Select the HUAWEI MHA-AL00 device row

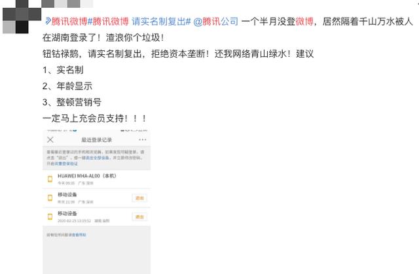(96, 179)
